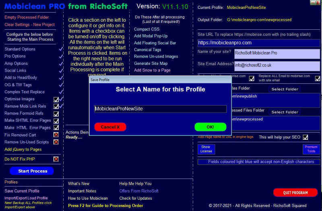
Task: Click the Output Folder path text
Action: point(259,20)
